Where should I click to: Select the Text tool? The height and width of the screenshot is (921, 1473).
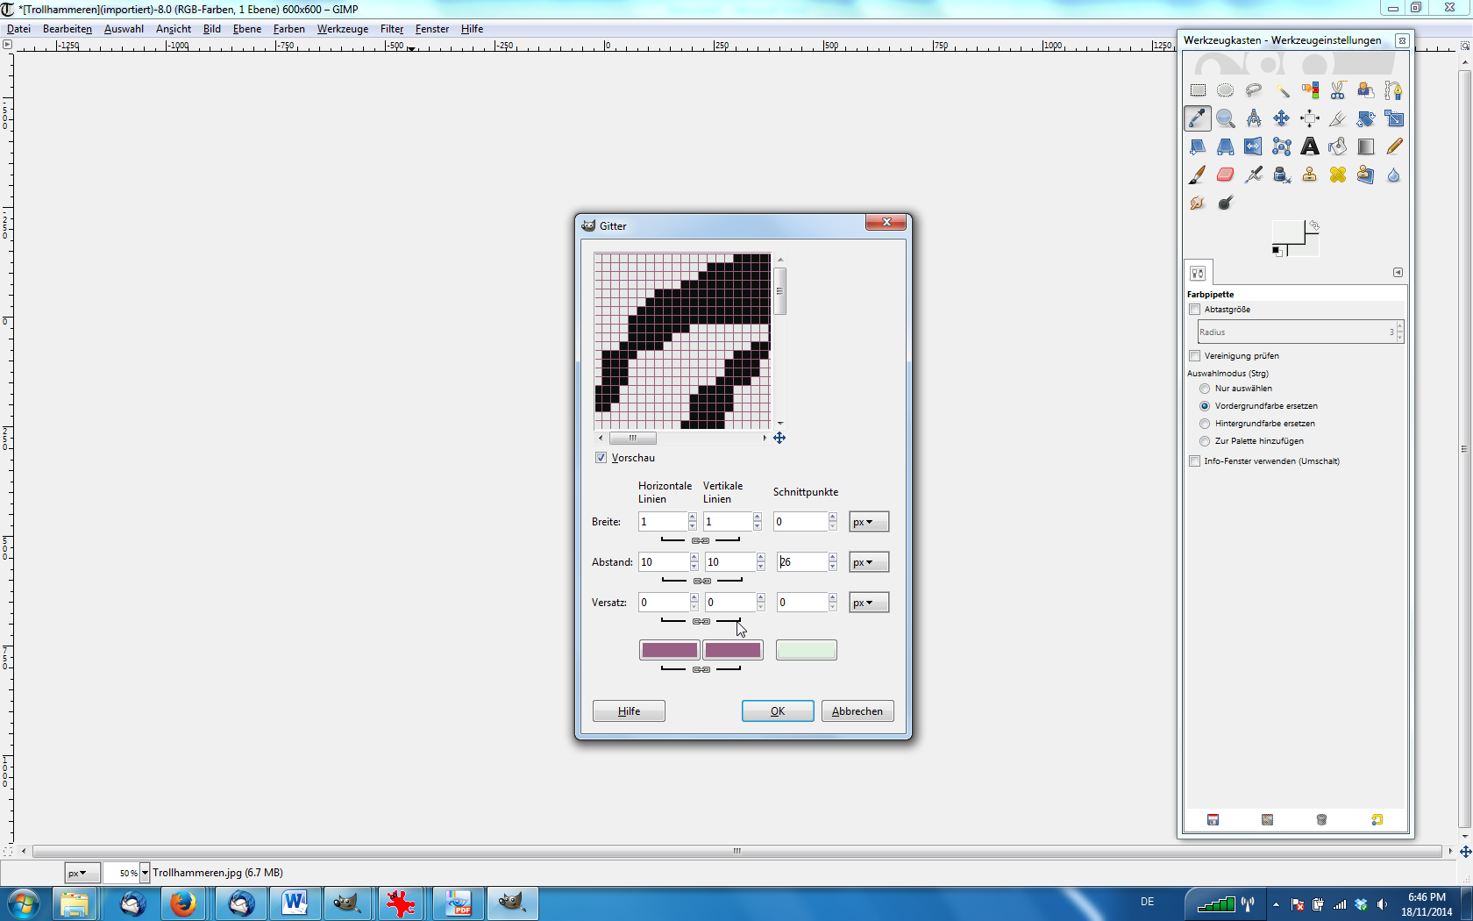tap(1310, 146)
